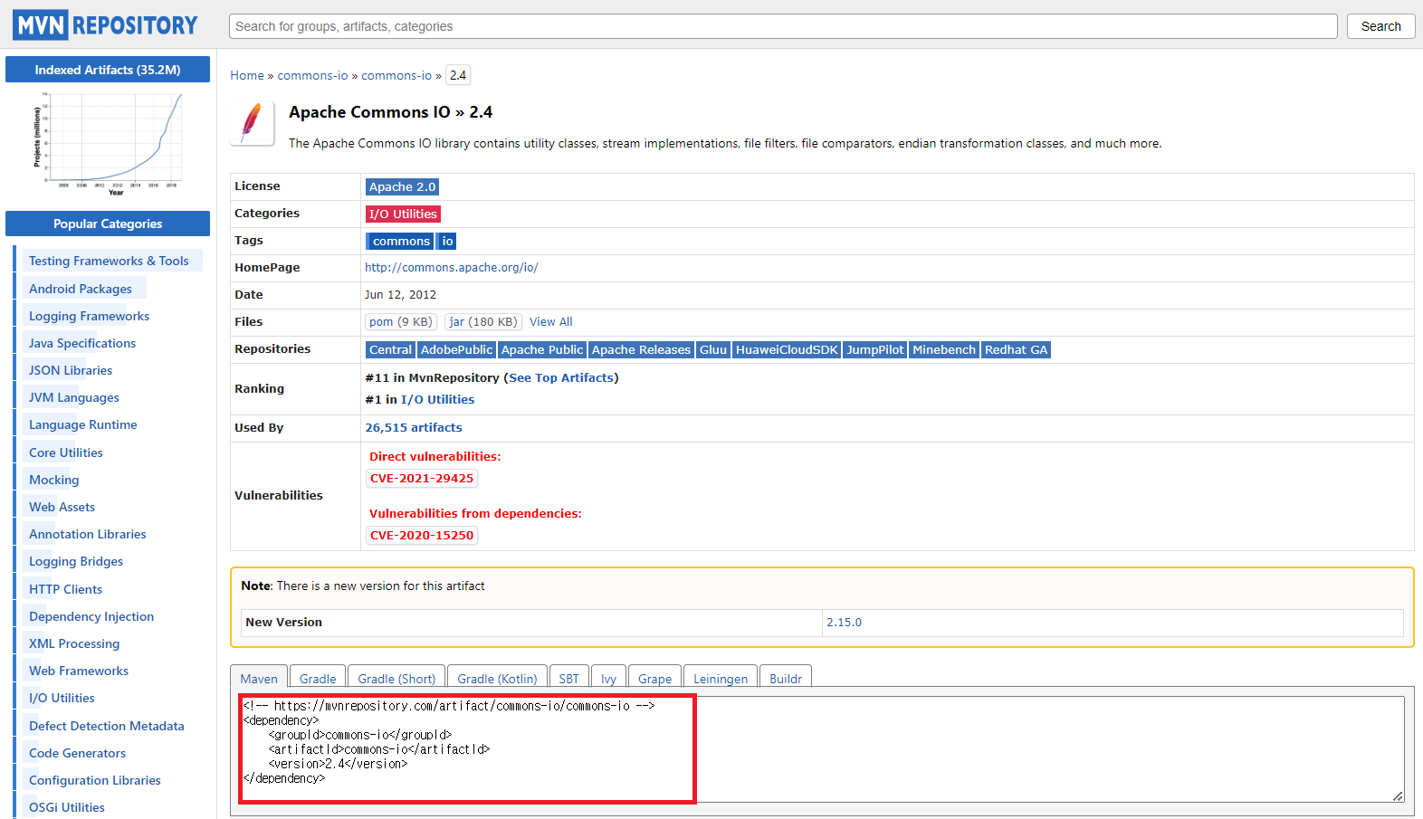This screenshot has height=819, width=1423.
Task: Switch to the Grape tab
Action: 654,678
